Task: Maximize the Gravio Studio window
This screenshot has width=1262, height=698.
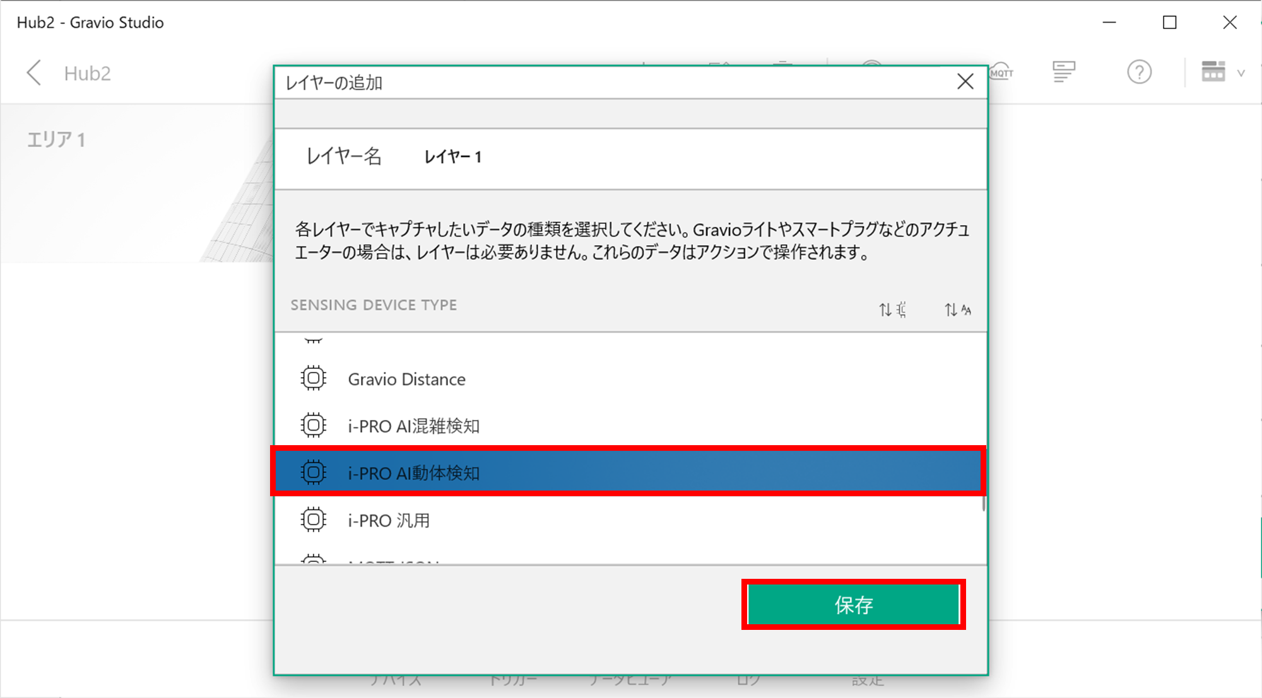Action: point(1169,23)
